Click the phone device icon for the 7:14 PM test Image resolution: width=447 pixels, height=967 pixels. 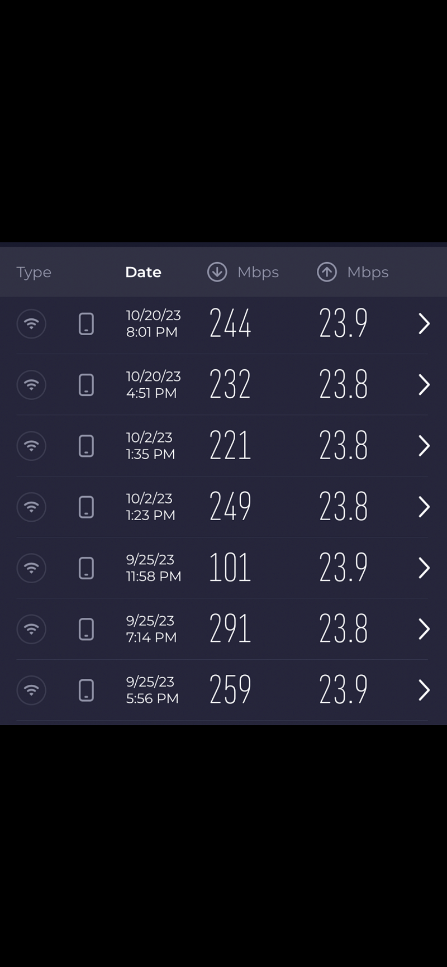(86, 629)
